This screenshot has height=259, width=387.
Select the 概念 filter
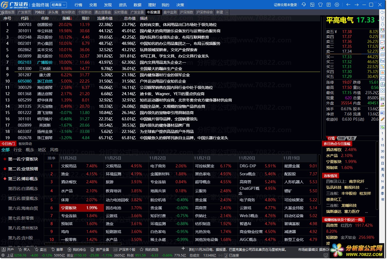click(30, 150)
